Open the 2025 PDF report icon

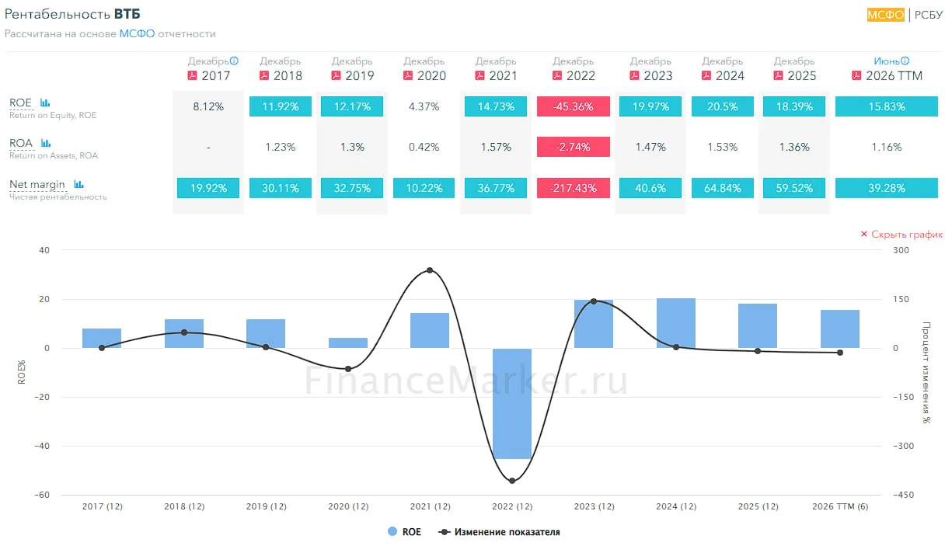(x=779, y=75)
